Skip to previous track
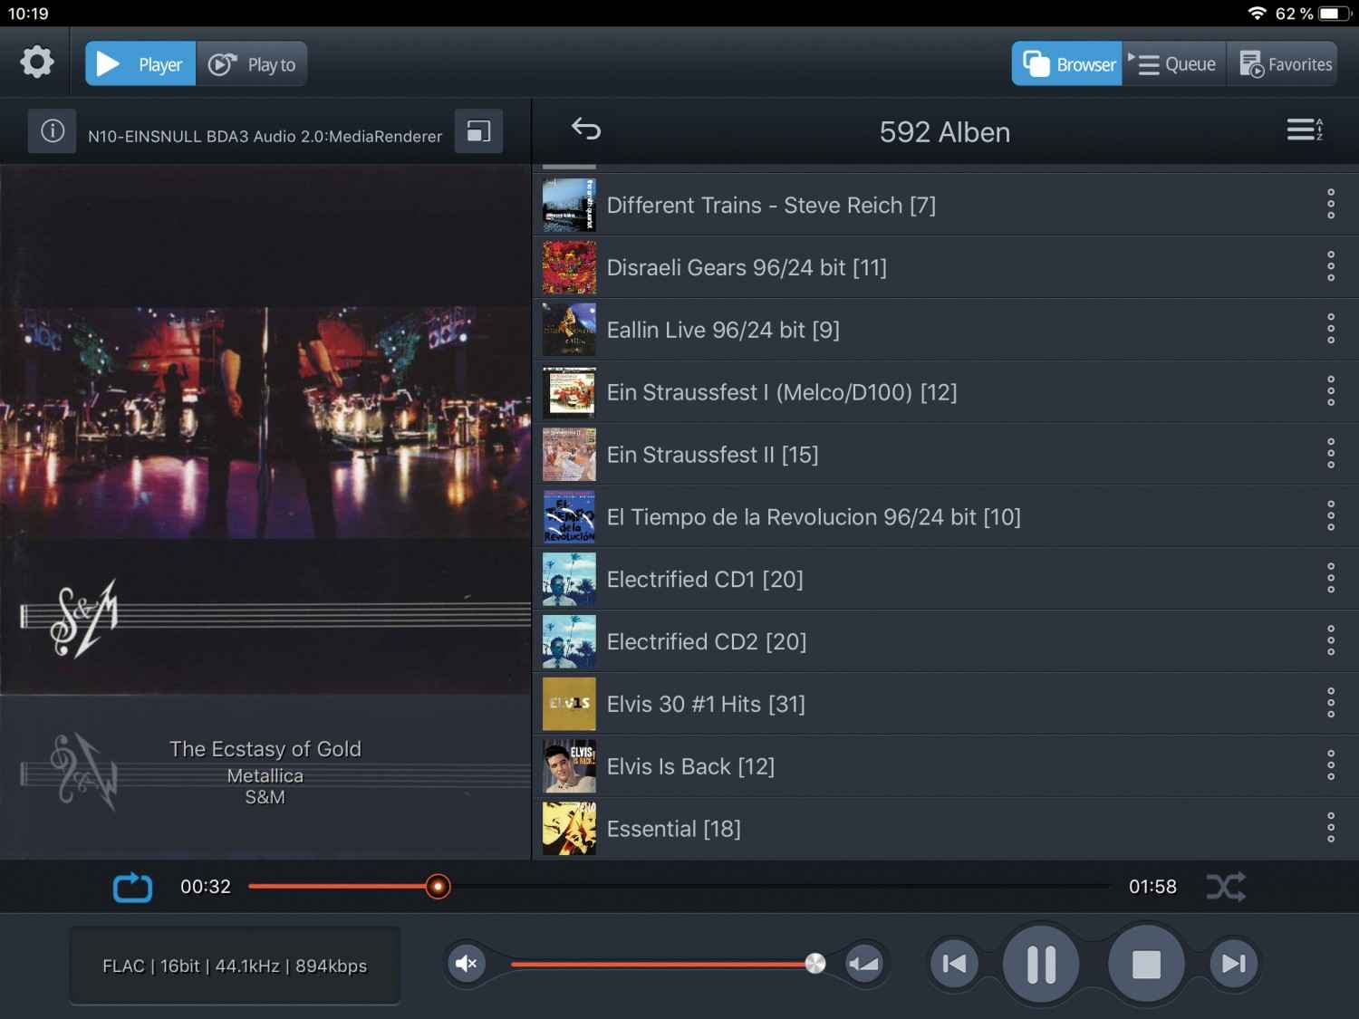The image size is (1359, 1019). (x=954, y=964)
